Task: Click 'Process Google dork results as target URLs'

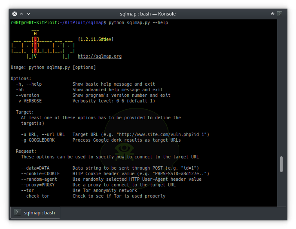Action: click(127, 140)
